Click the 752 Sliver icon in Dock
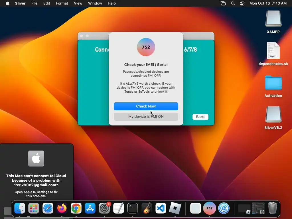The height and width of the screenshot is (219, 292). pos(210,208)
